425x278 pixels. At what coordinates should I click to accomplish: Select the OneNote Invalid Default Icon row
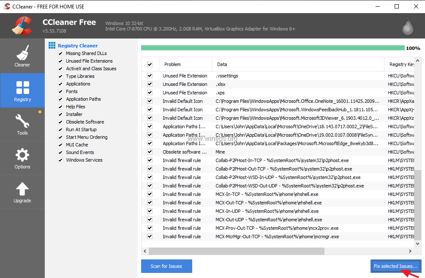278,101
